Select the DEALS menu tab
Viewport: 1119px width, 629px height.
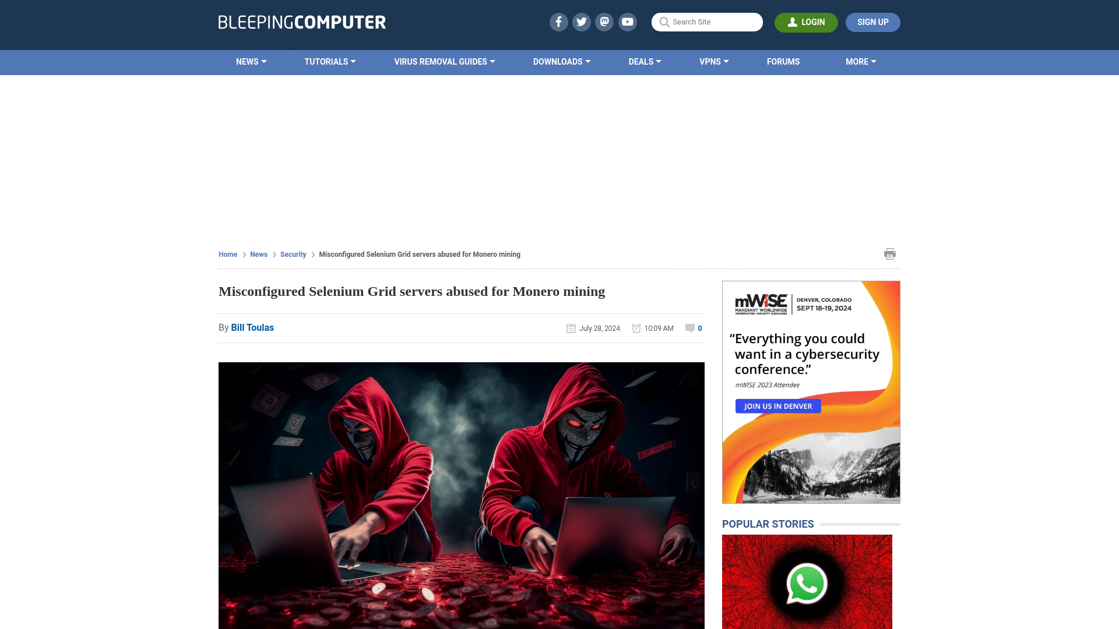point(645,61)
